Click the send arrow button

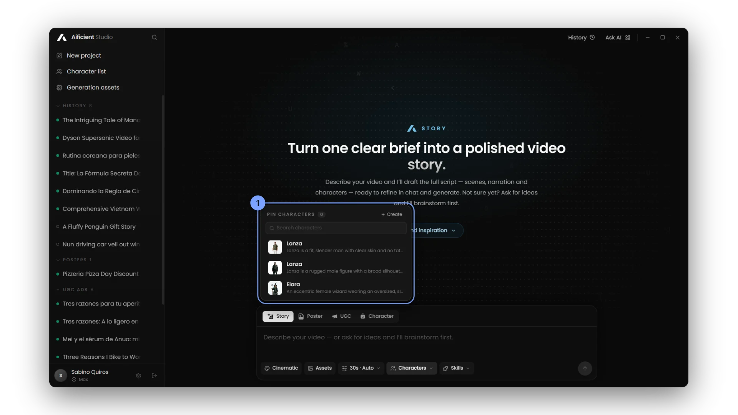[585, 368]
